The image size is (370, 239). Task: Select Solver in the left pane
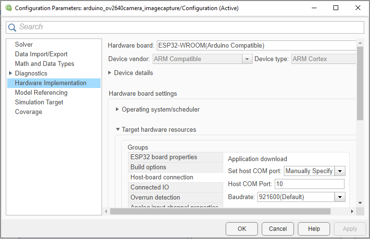tap(24, 44)
